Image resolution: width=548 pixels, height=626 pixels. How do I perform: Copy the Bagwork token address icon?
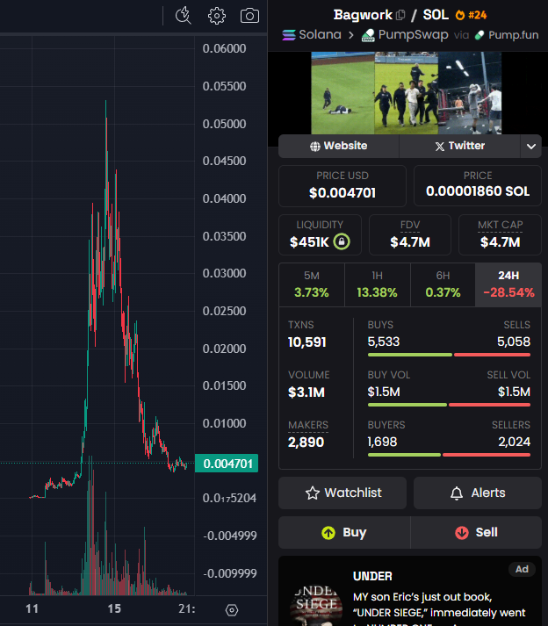(400, 15)
